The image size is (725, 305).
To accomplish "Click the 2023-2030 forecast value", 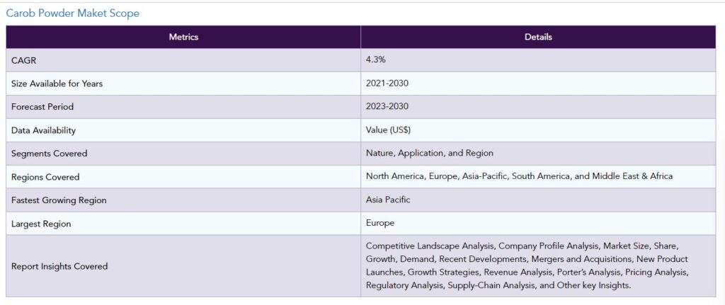I will 387,107.
